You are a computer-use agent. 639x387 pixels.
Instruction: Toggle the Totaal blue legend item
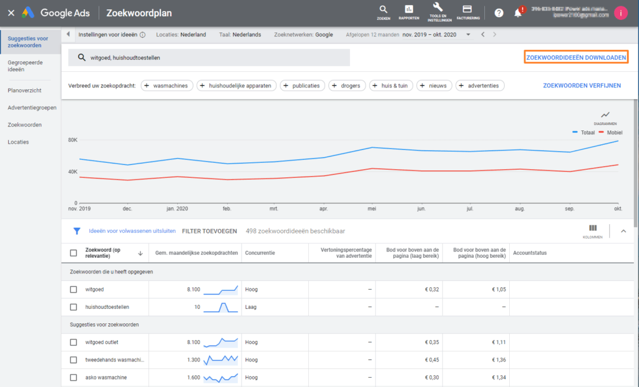click(x=583, y=132)
